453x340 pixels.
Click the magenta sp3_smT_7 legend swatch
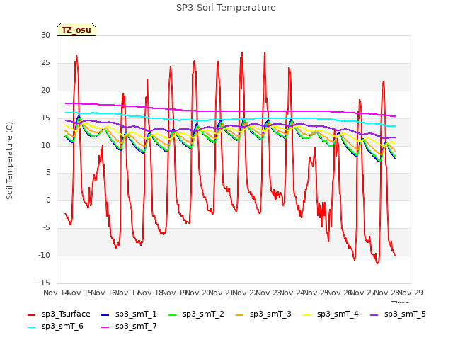click(x=105, y=327)
